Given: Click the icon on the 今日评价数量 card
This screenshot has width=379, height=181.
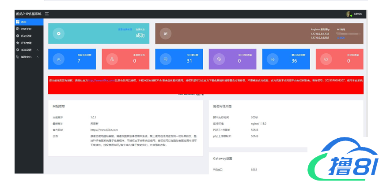Looking at the screenshot, I should click(219, 59).
